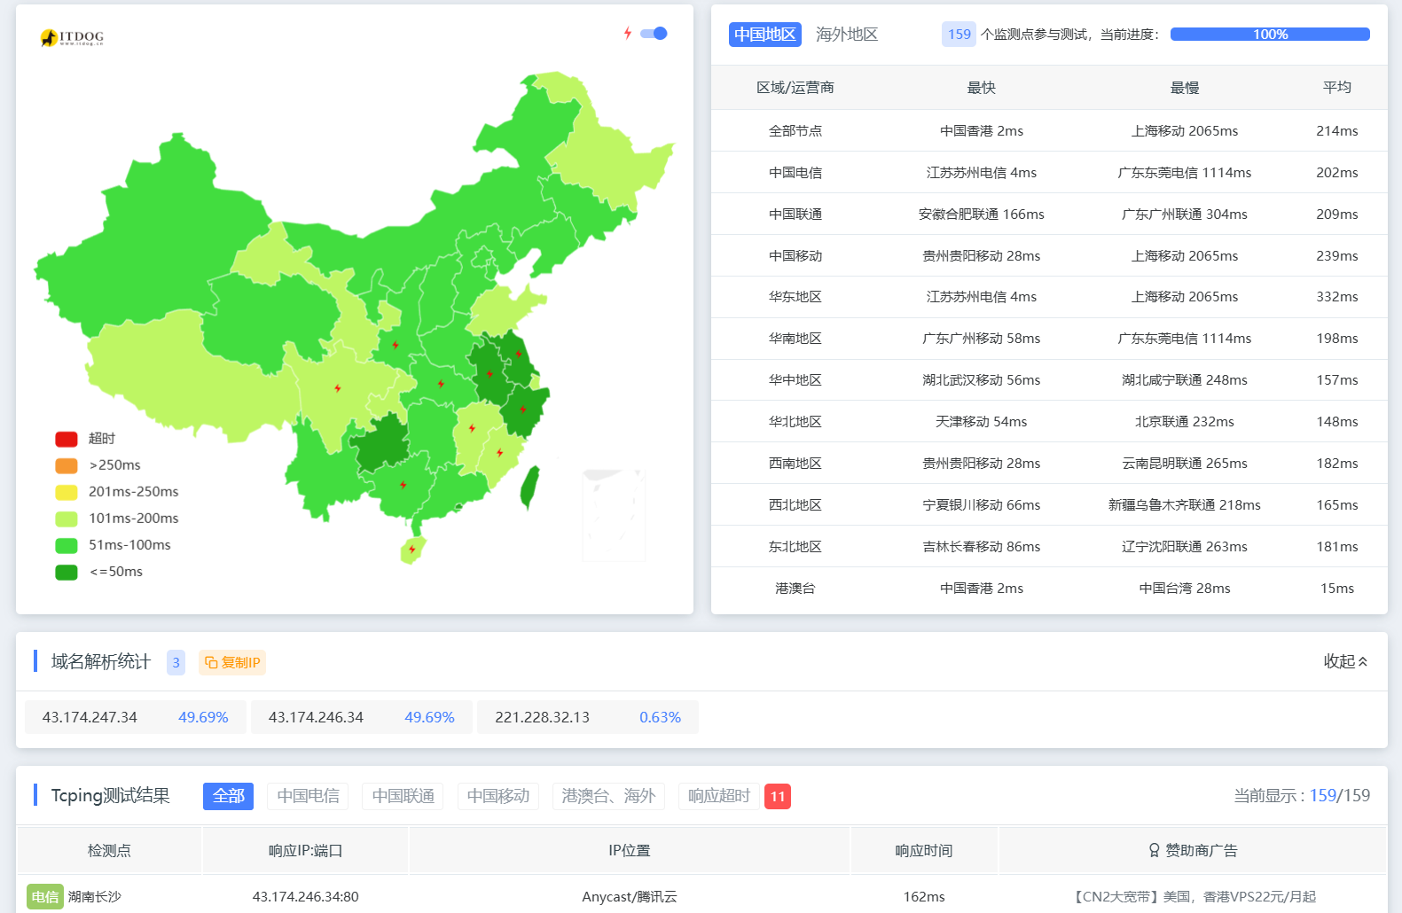Switch to 海外地区 tab
The image size is (1402, 913).
point(846,35)
